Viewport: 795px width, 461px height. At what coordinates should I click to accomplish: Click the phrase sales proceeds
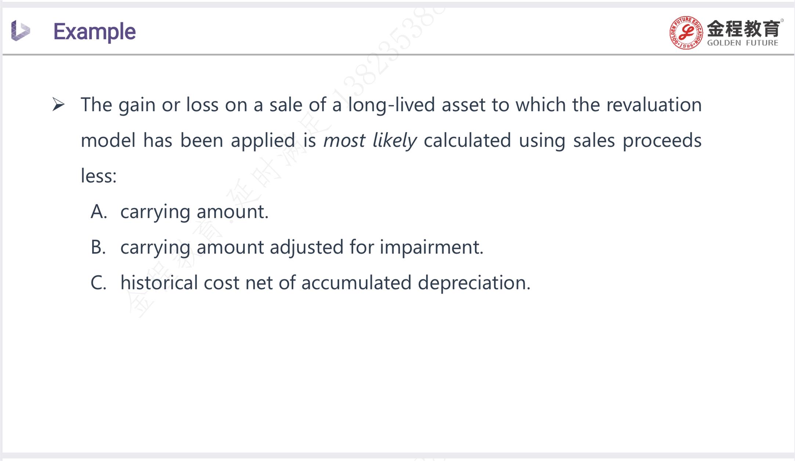point(637,141)
